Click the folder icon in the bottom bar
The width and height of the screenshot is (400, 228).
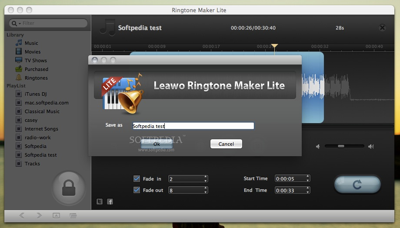(x=73, y=215)
